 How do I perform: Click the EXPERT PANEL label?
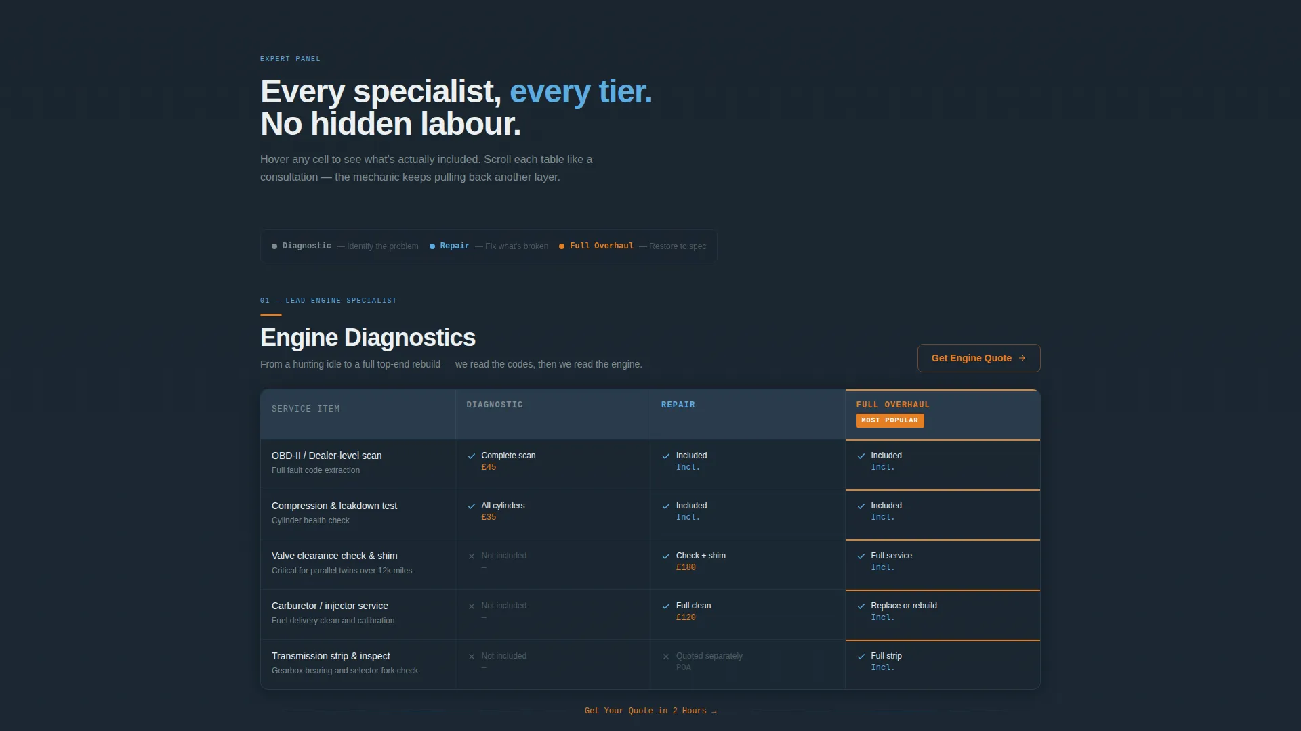click(290, 59)
